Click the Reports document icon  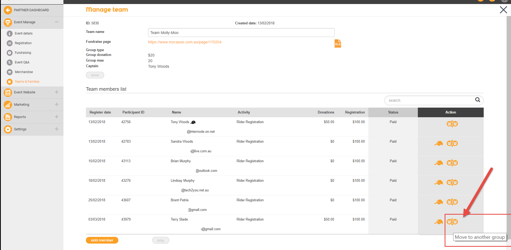8,117
